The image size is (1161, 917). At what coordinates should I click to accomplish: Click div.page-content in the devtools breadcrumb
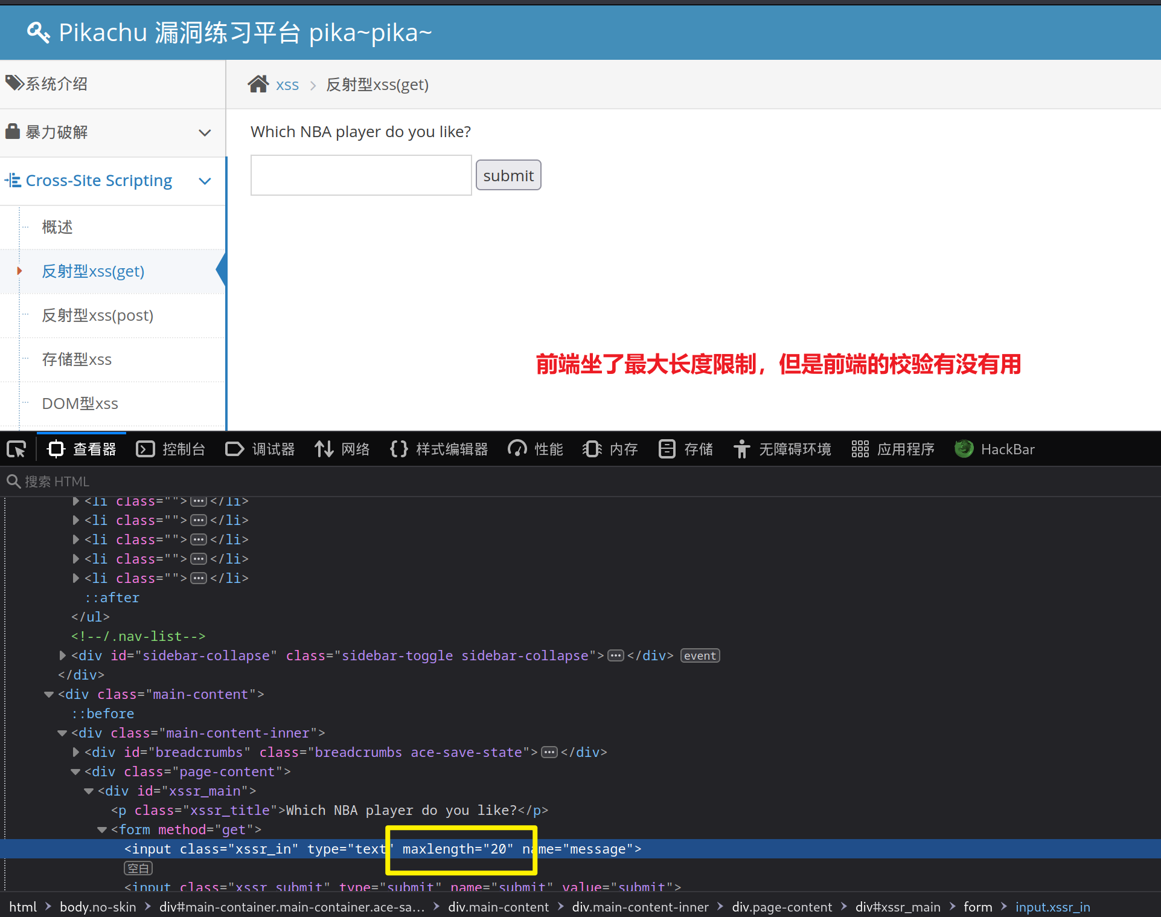pos(782,907)
